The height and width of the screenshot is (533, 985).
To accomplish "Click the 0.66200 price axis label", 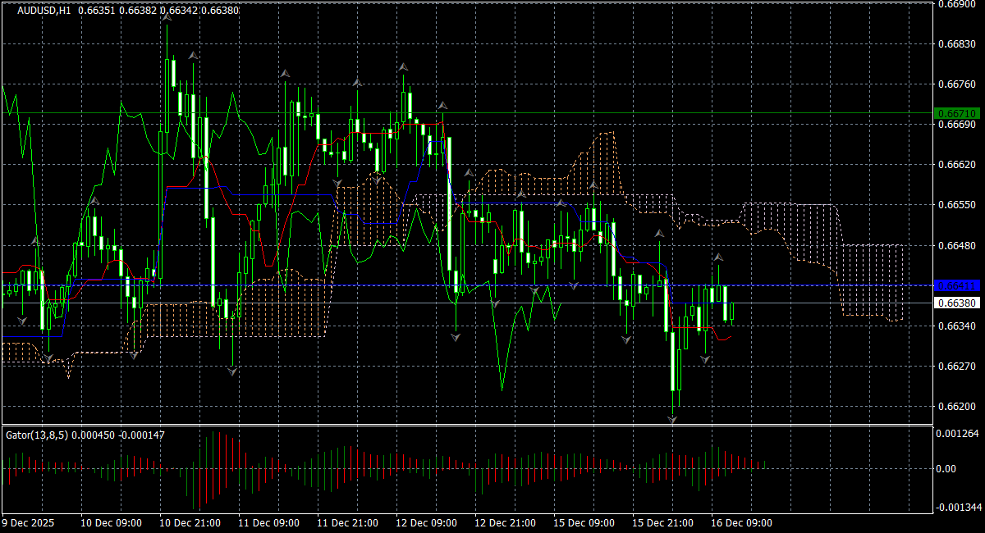I will pos(957,407).
